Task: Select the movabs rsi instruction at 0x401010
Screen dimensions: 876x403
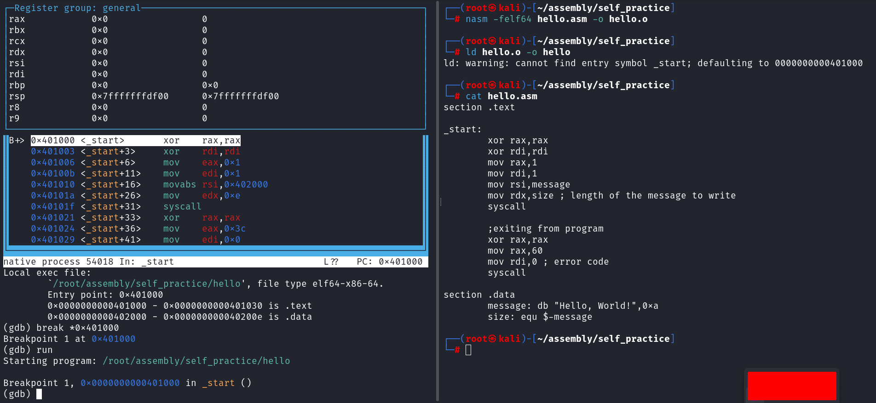Action: point(215,185)
